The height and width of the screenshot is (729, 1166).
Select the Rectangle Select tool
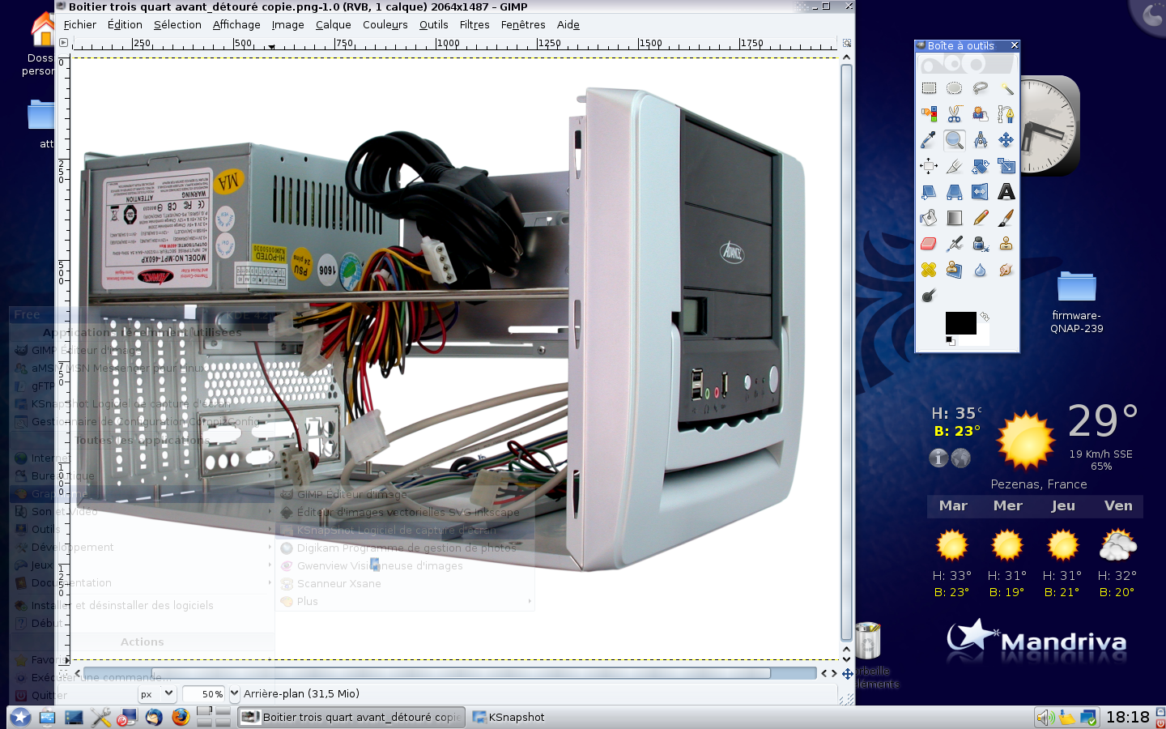point(929,88)
